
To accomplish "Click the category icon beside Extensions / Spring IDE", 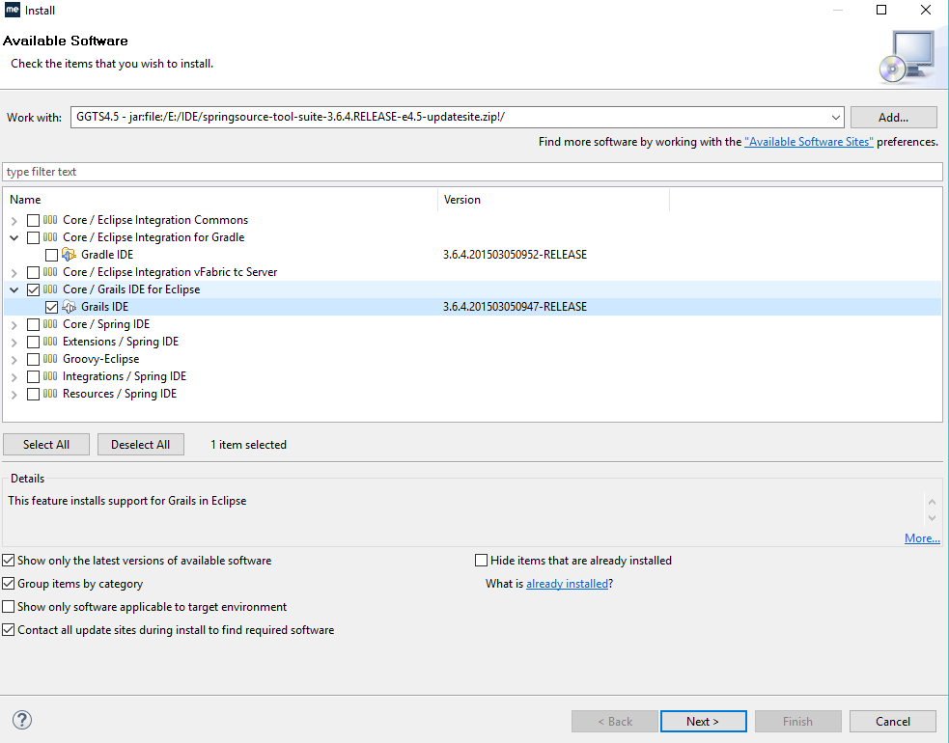I will 50,342.
